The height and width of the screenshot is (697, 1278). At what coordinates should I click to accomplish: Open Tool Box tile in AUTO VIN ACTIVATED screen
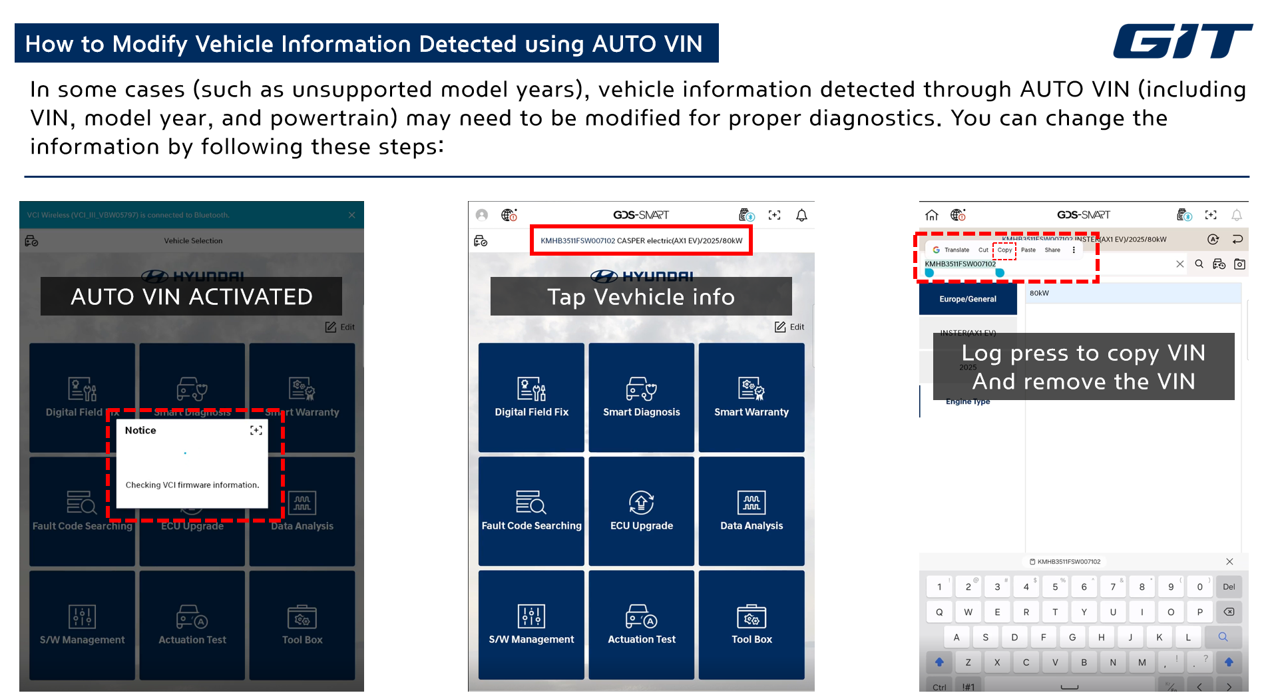[x=302, y=625]
